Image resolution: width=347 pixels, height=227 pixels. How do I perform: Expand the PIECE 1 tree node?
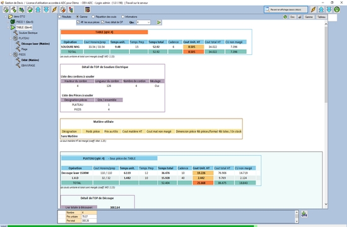pos(8,22)
